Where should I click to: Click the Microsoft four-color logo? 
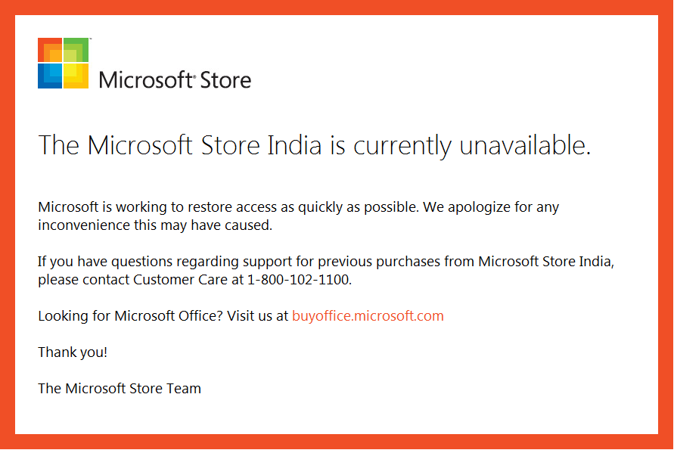[x=64, y=64]
